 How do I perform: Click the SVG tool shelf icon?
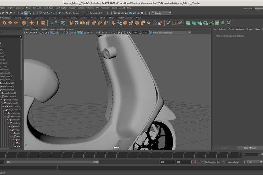click(43, 23)
